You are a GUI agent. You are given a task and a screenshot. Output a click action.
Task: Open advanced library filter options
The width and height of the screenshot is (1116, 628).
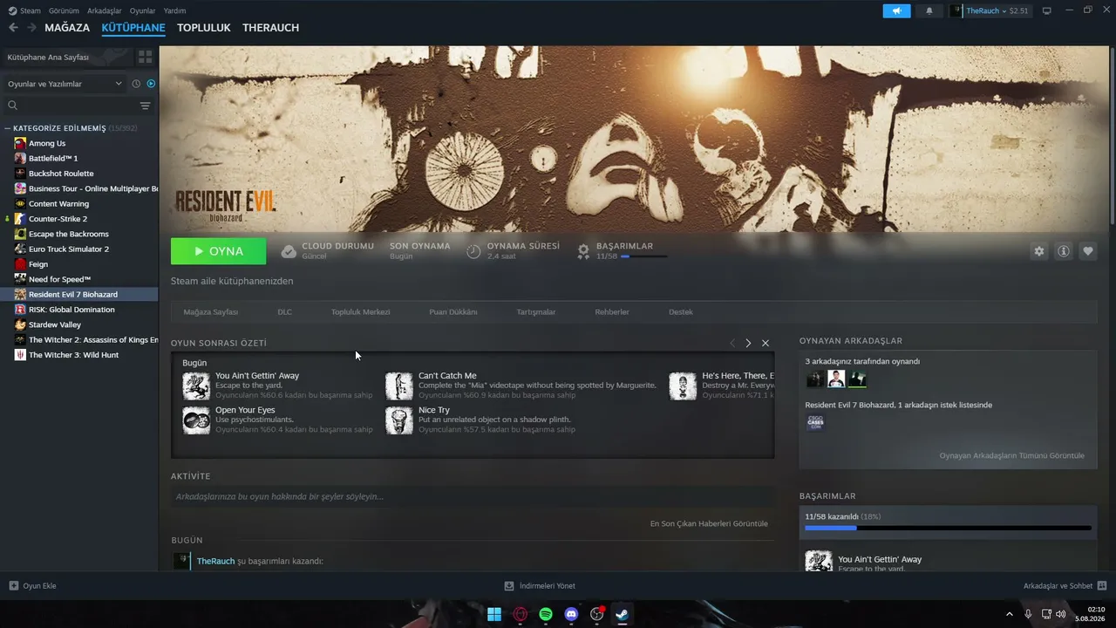146,106
